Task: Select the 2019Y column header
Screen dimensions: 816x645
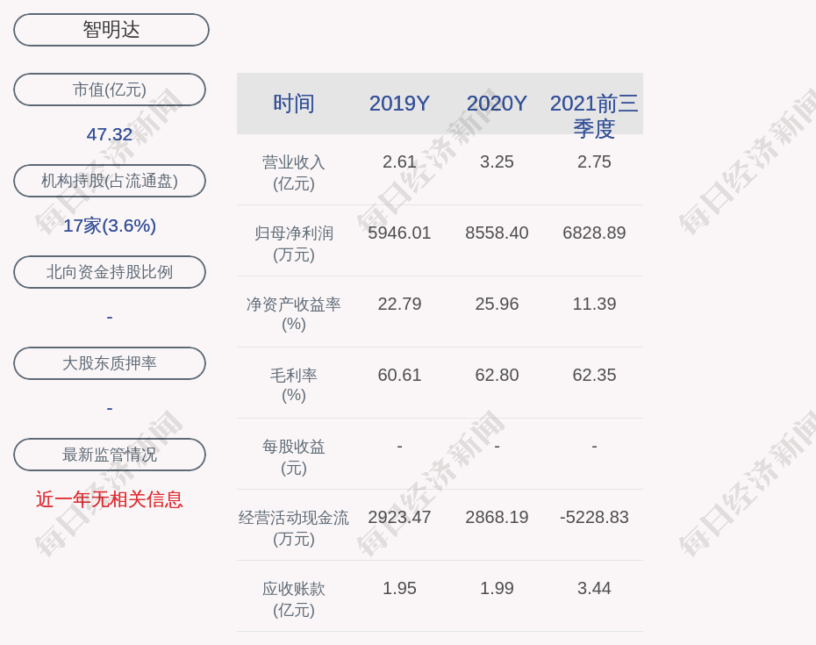Action: click(399, 104)
